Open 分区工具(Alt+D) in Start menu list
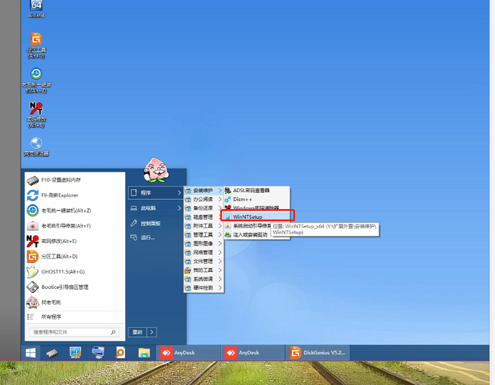This screenshot has height=385, width=495. 75,256
